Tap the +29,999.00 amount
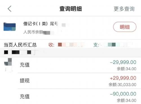This screenshot has height=104, width=141. tap(123, 78)
